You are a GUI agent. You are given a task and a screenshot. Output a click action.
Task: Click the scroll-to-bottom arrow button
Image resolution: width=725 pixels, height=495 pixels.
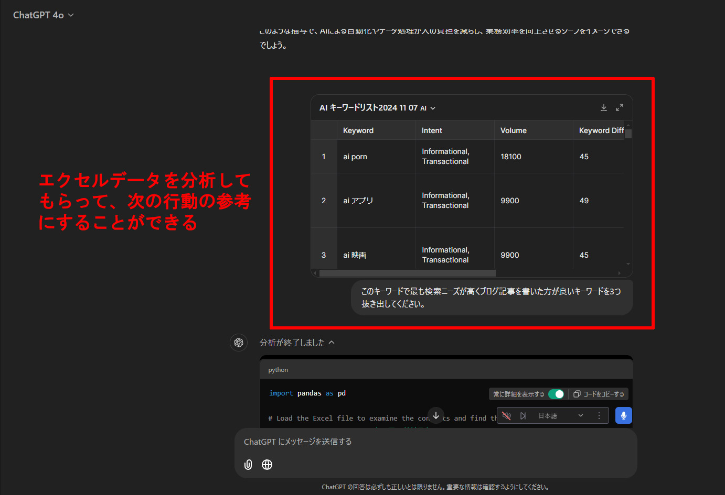pos(436,415)
